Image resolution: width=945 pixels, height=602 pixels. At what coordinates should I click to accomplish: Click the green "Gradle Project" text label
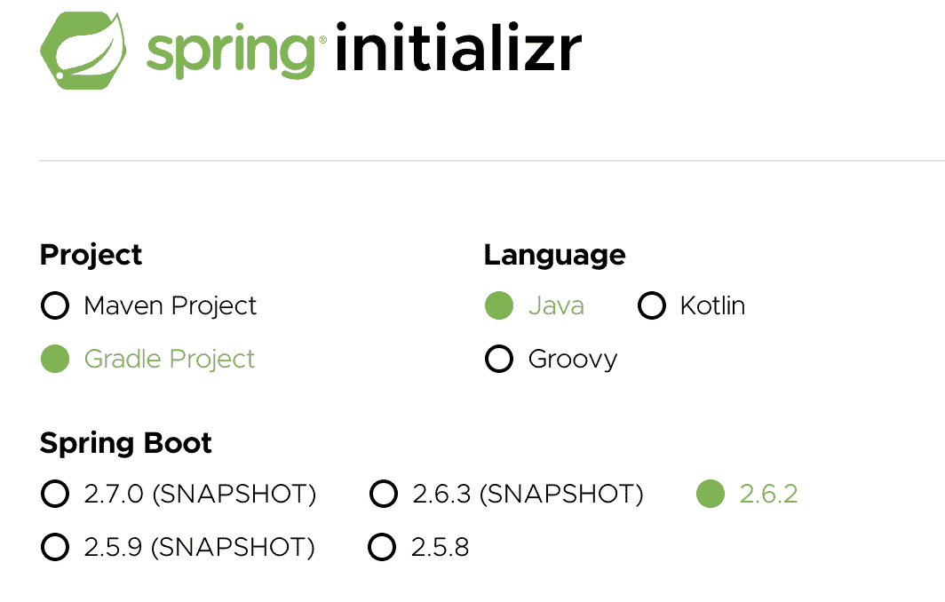click(169, 360)
